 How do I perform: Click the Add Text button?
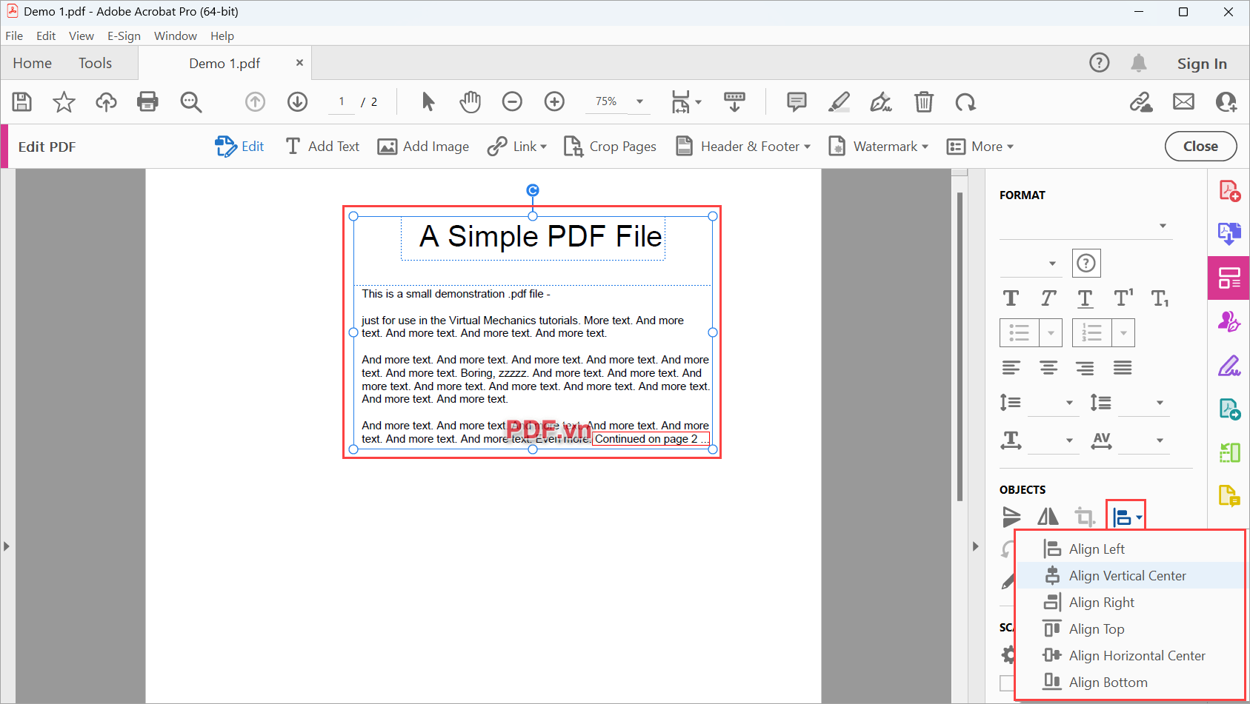tap(322, 147)
